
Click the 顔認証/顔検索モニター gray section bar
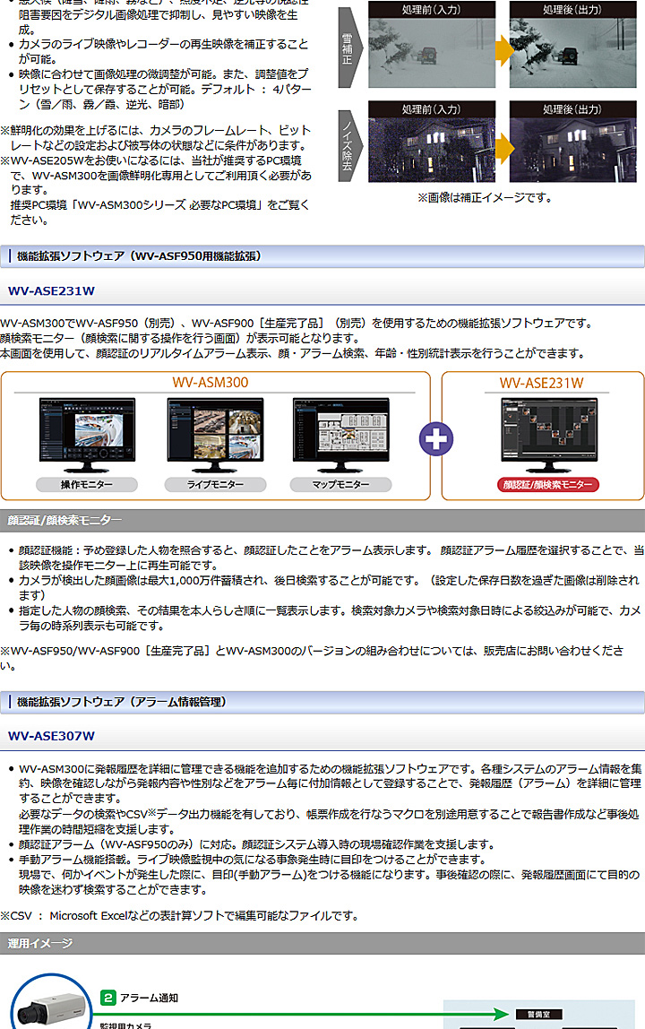[x=322, y=521]
